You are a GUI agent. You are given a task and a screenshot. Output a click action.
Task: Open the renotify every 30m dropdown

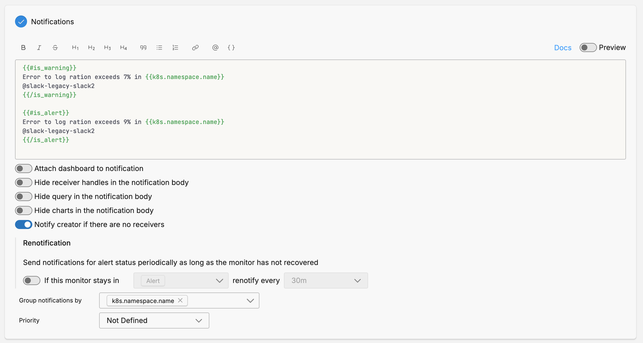point(326,280)
